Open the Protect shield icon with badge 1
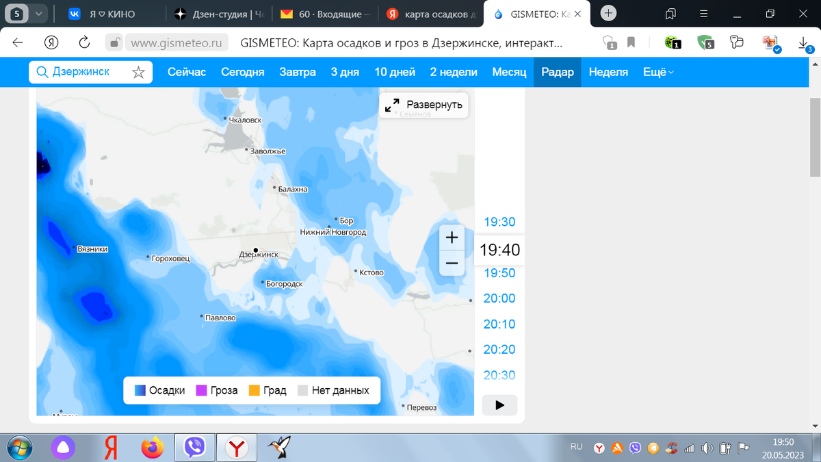The image size is (821, 462). 610,42
